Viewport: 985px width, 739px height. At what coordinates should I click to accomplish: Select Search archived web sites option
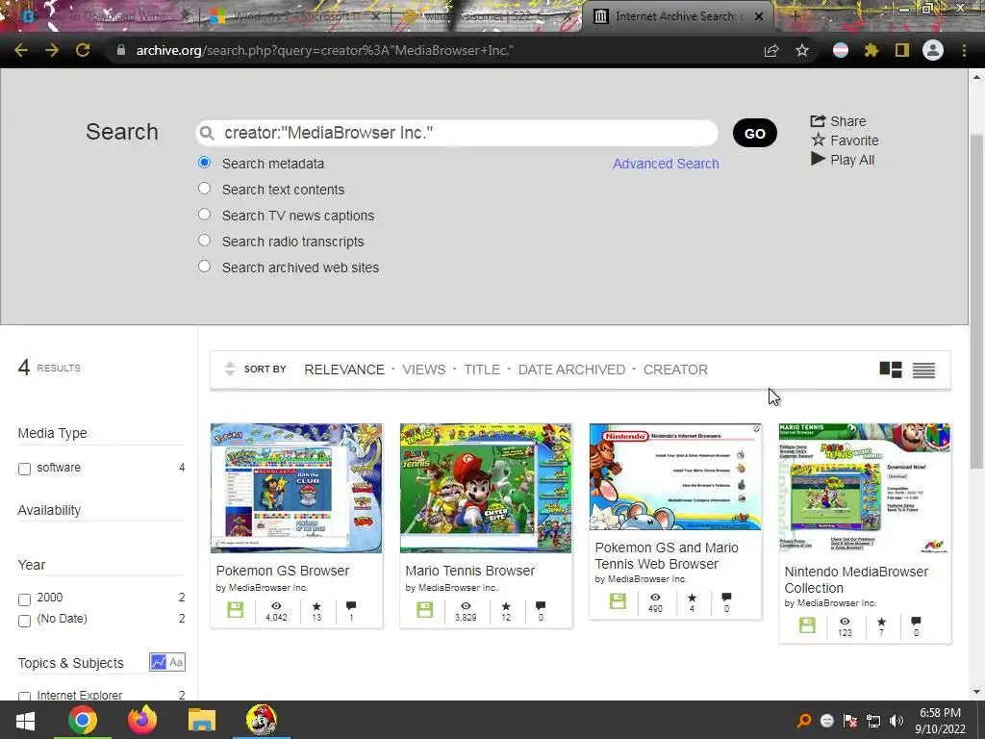click(204, 267)
